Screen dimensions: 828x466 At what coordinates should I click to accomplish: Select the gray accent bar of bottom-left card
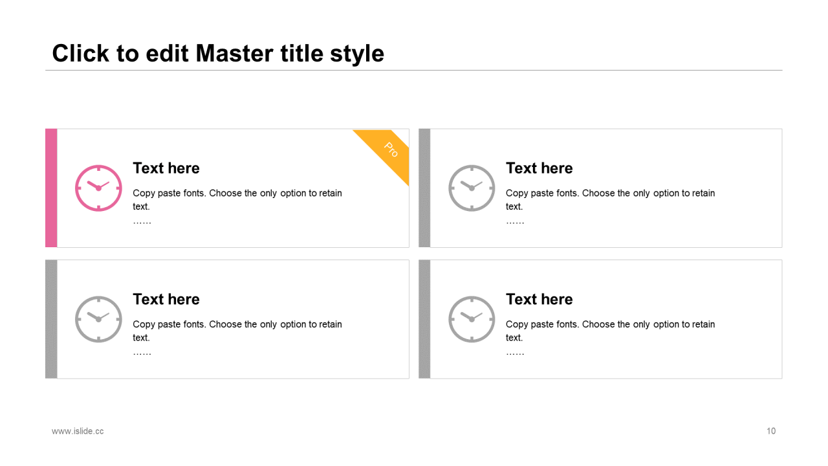click(x=51, y=319)
